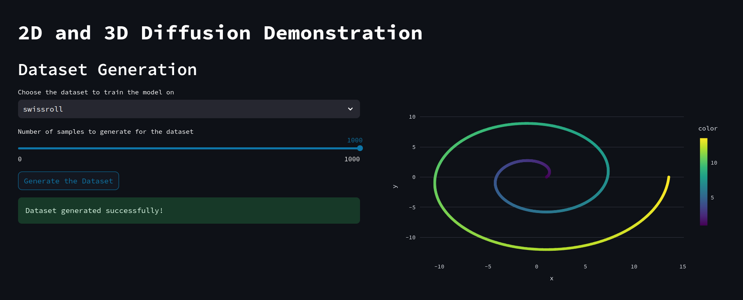This screenshot has width=743, height=300.
Task: Click the colorbar tick label 10
Action: [x=714, y=163]
